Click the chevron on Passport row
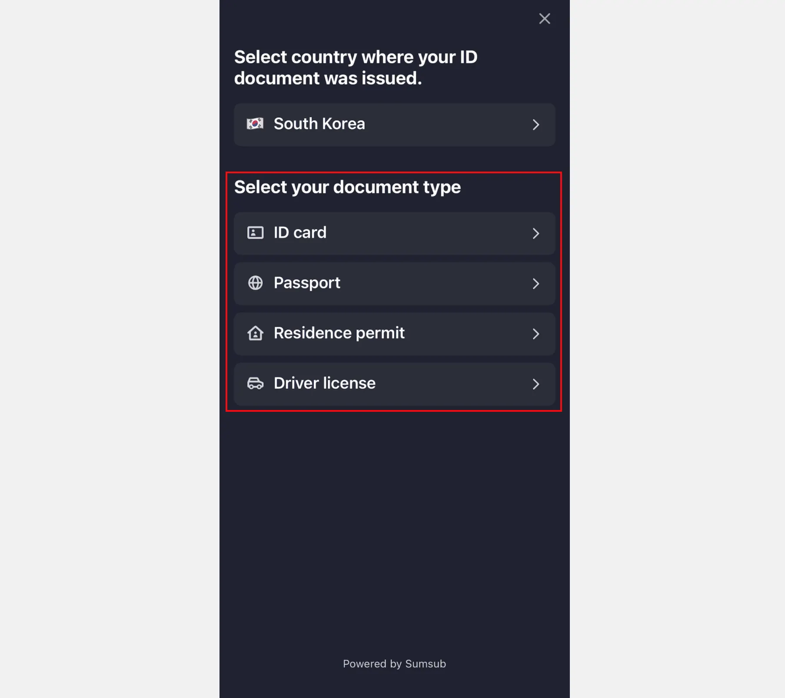Viewport: 785px width, 698px height. tap(536, 284)
